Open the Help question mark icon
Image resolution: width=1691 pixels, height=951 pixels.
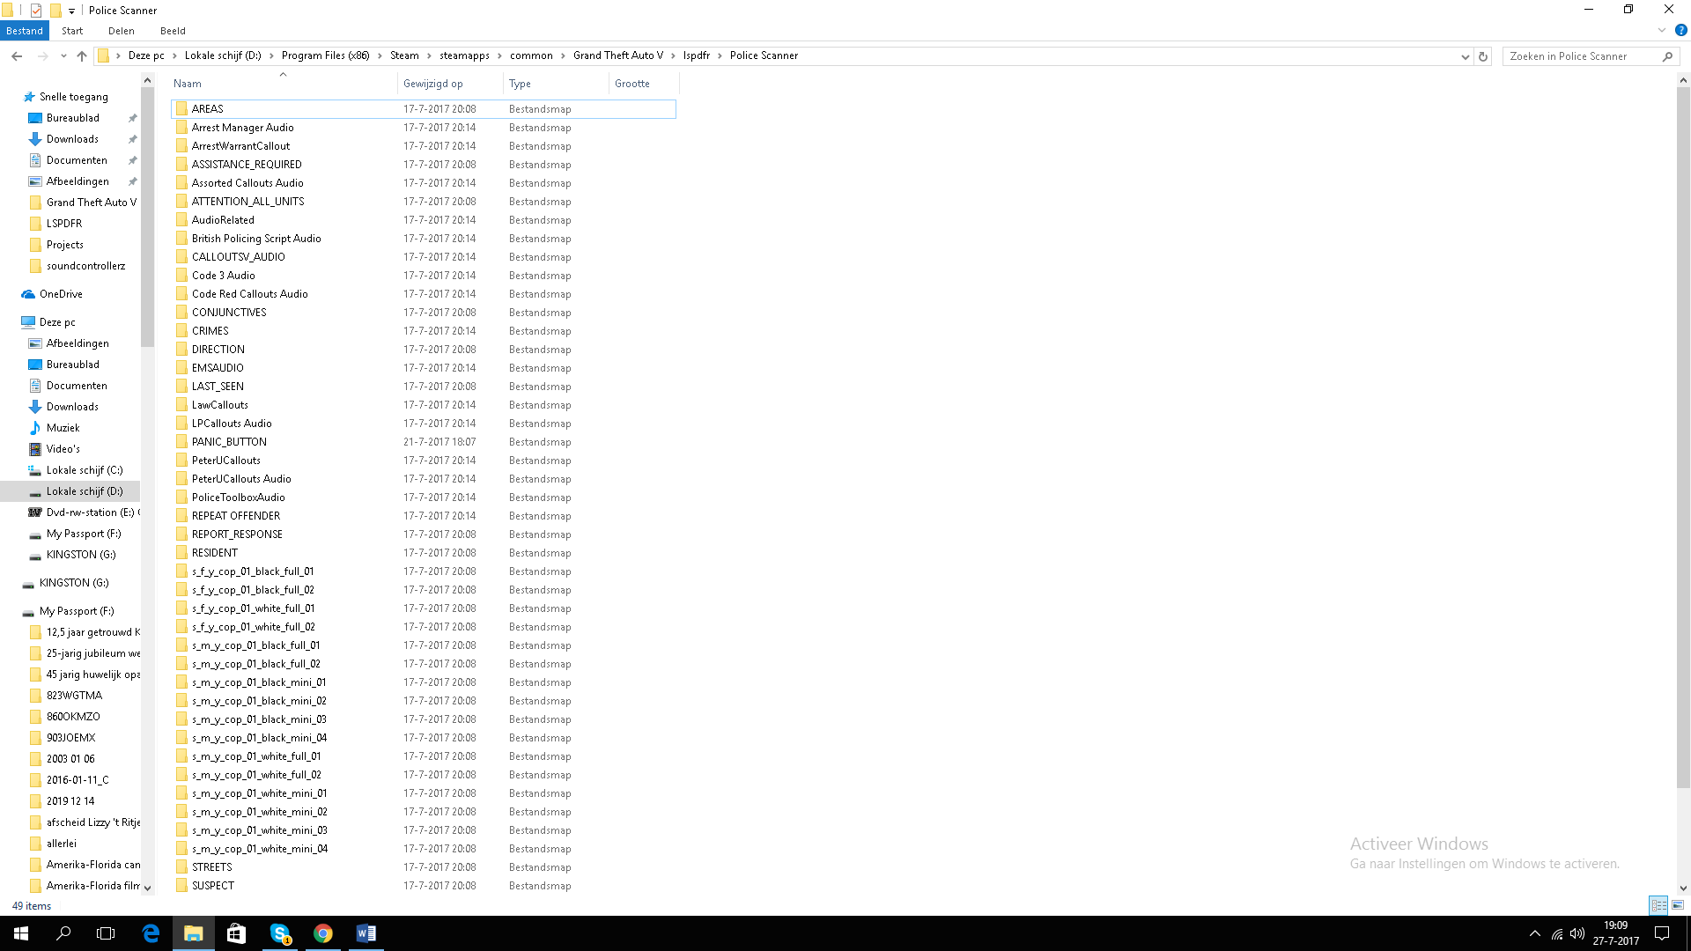click(x=1680, y=30)
